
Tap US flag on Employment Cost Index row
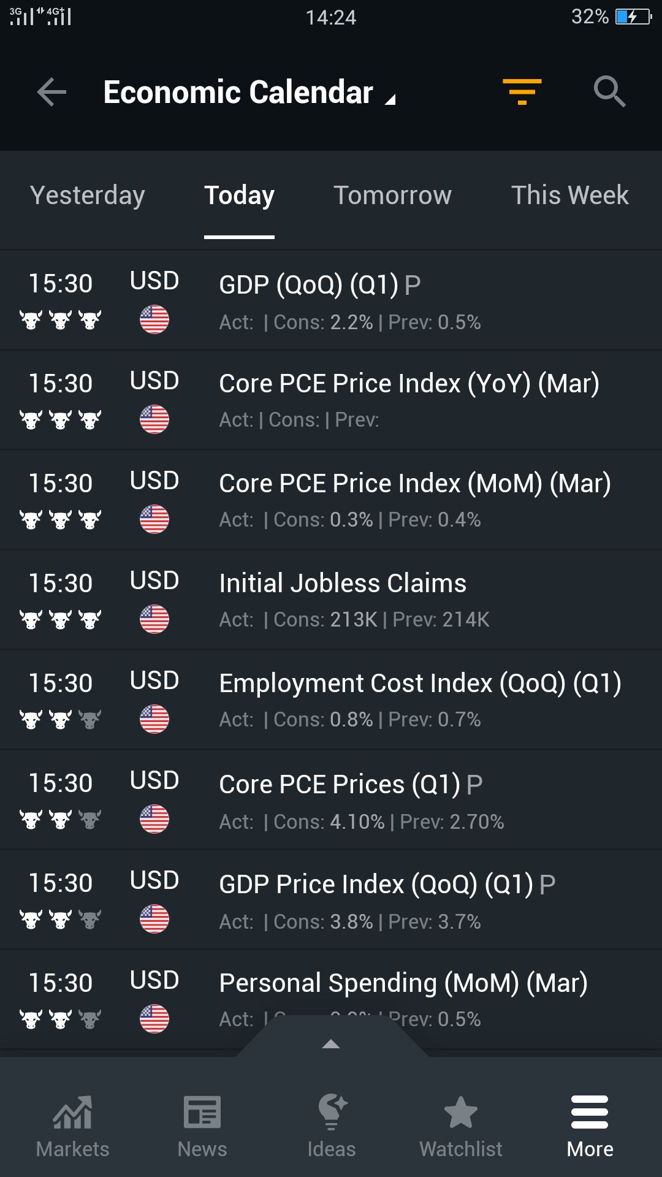(x=154, y=719)
